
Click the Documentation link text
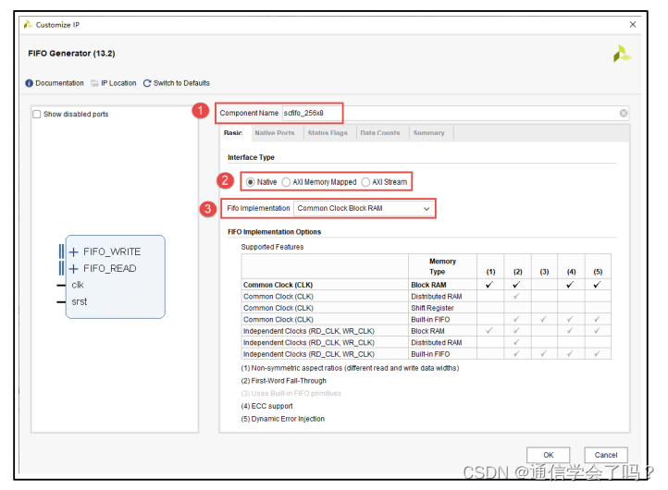click(59, 83)
